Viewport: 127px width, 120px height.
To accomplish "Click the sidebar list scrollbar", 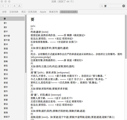I will pos(26,44).
